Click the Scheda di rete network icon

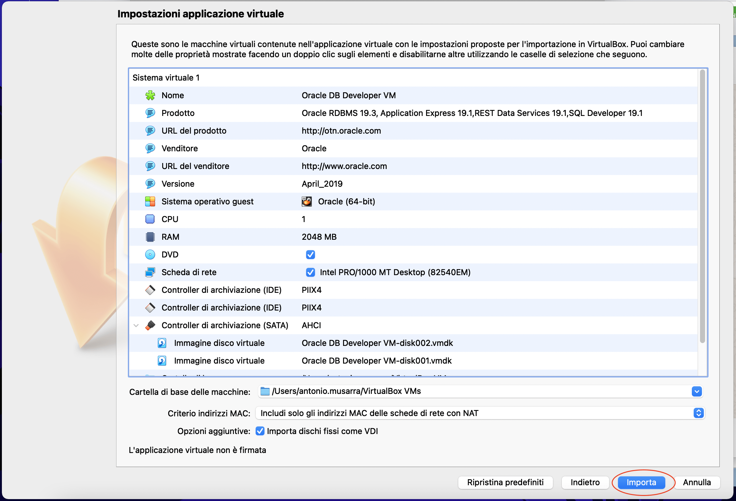[x=150, y=272]
